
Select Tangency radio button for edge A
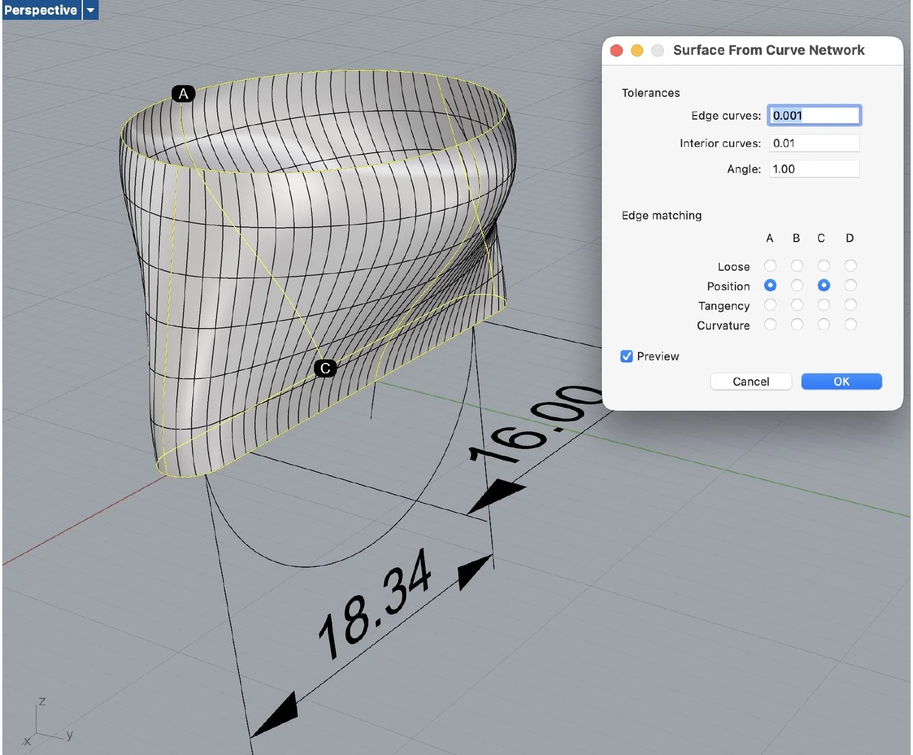click(770, 305)
